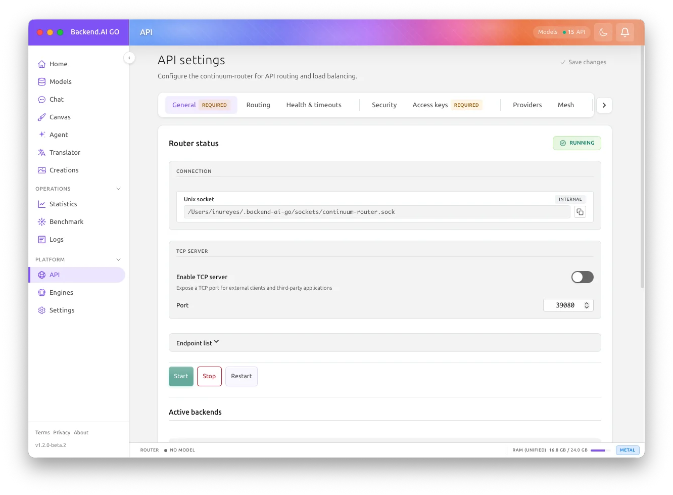Open the Access keys tab
The width and height of the screenshot is (673, 495).
(430, 105)
